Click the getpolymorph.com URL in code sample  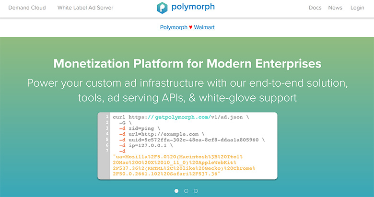tap(179, 117)
